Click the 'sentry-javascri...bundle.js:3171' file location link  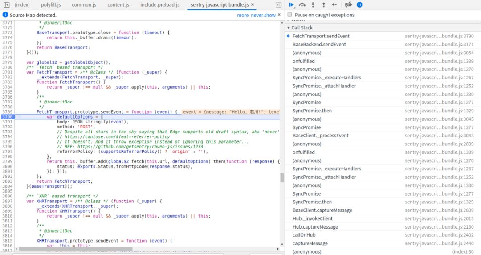point(439,44)
